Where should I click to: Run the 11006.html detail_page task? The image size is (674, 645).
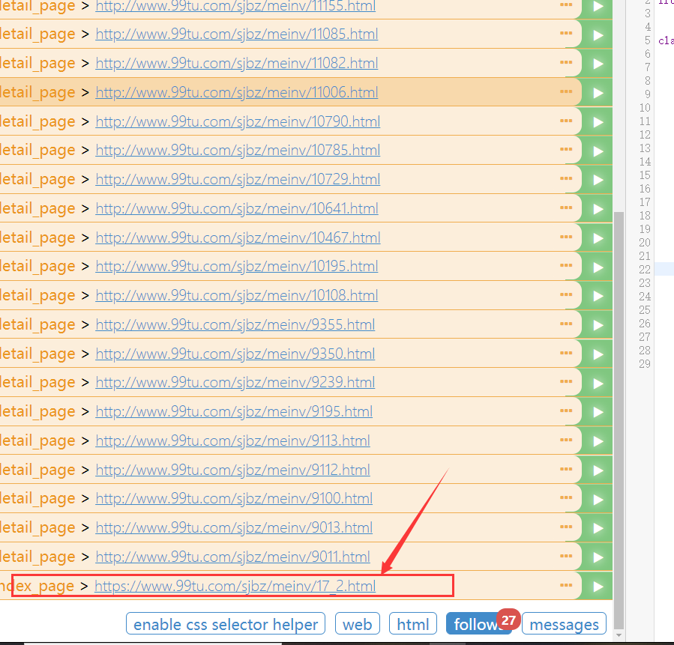point(598,93)
